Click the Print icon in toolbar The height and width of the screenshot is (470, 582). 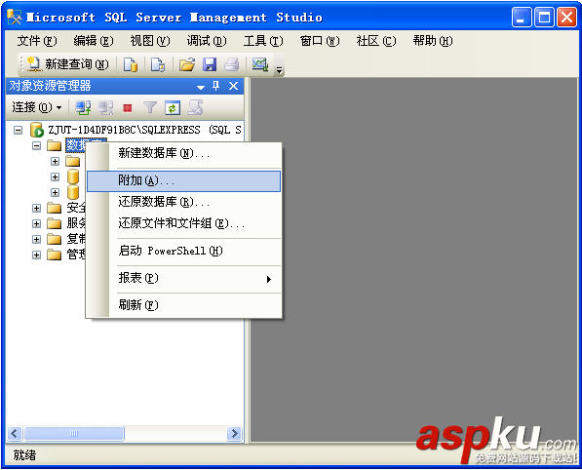[x=232, y=64]
